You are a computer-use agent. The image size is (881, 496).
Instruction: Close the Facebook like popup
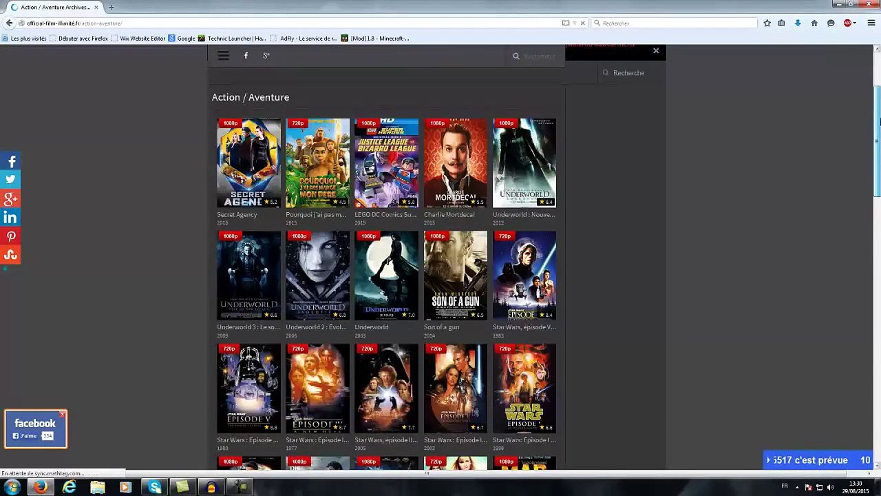click(62, 414)
